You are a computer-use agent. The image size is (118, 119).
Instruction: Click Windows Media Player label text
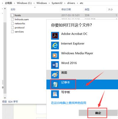point(77,53)
